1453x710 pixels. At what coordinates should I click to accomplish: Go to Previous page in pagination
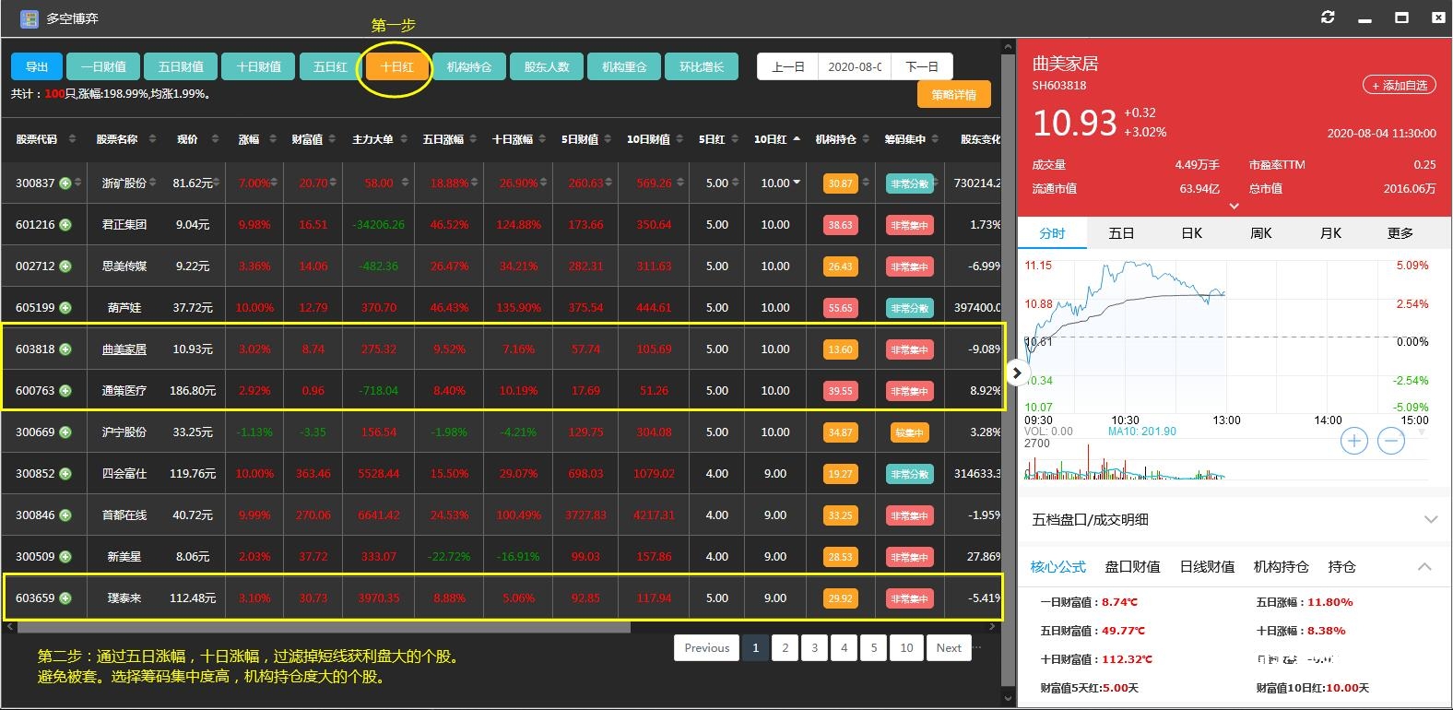707,647
